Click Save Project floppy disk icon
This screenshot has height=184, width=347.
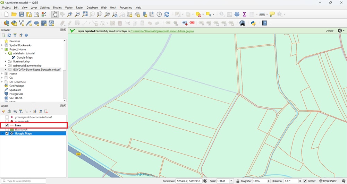(x=22, y=14)
